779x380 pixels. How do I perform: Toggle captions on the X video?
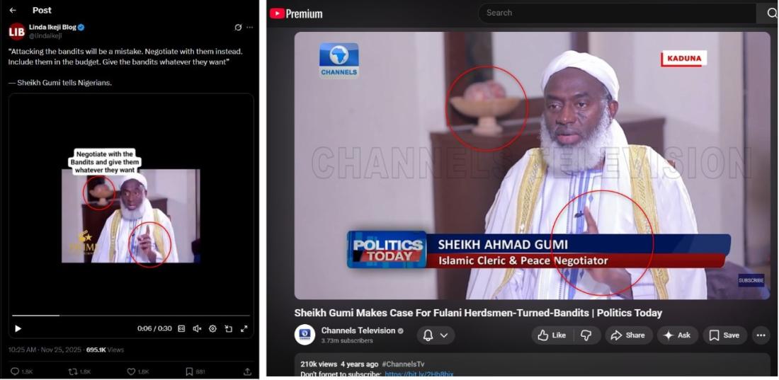pos(181,328)
